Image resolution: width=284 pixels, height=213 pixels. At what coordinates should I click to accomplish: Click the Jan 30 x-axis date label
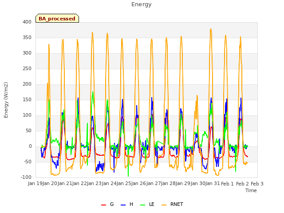click(x=197, y=184)
